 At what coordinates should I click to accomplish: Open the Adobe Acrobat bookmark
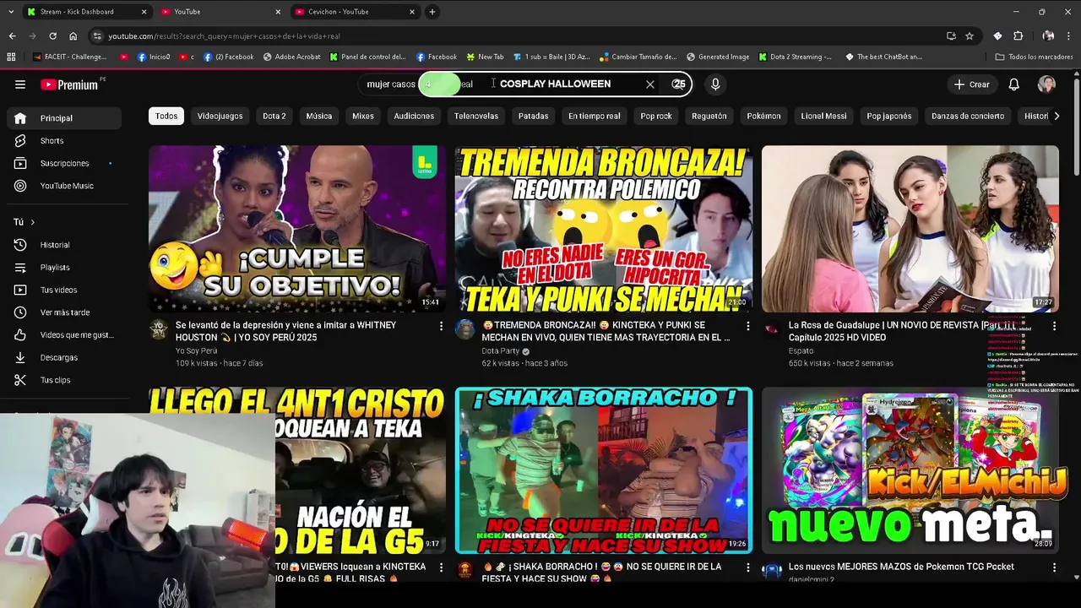(292, 57)
